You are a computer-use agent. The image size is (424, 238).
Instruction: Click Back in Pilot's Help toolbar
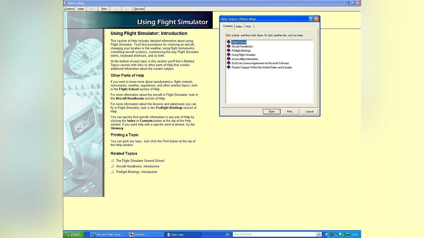(x=92, y=9)
